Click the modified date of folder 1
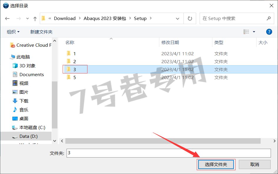The width and height of the screenshot is (278, 174). 178,53
